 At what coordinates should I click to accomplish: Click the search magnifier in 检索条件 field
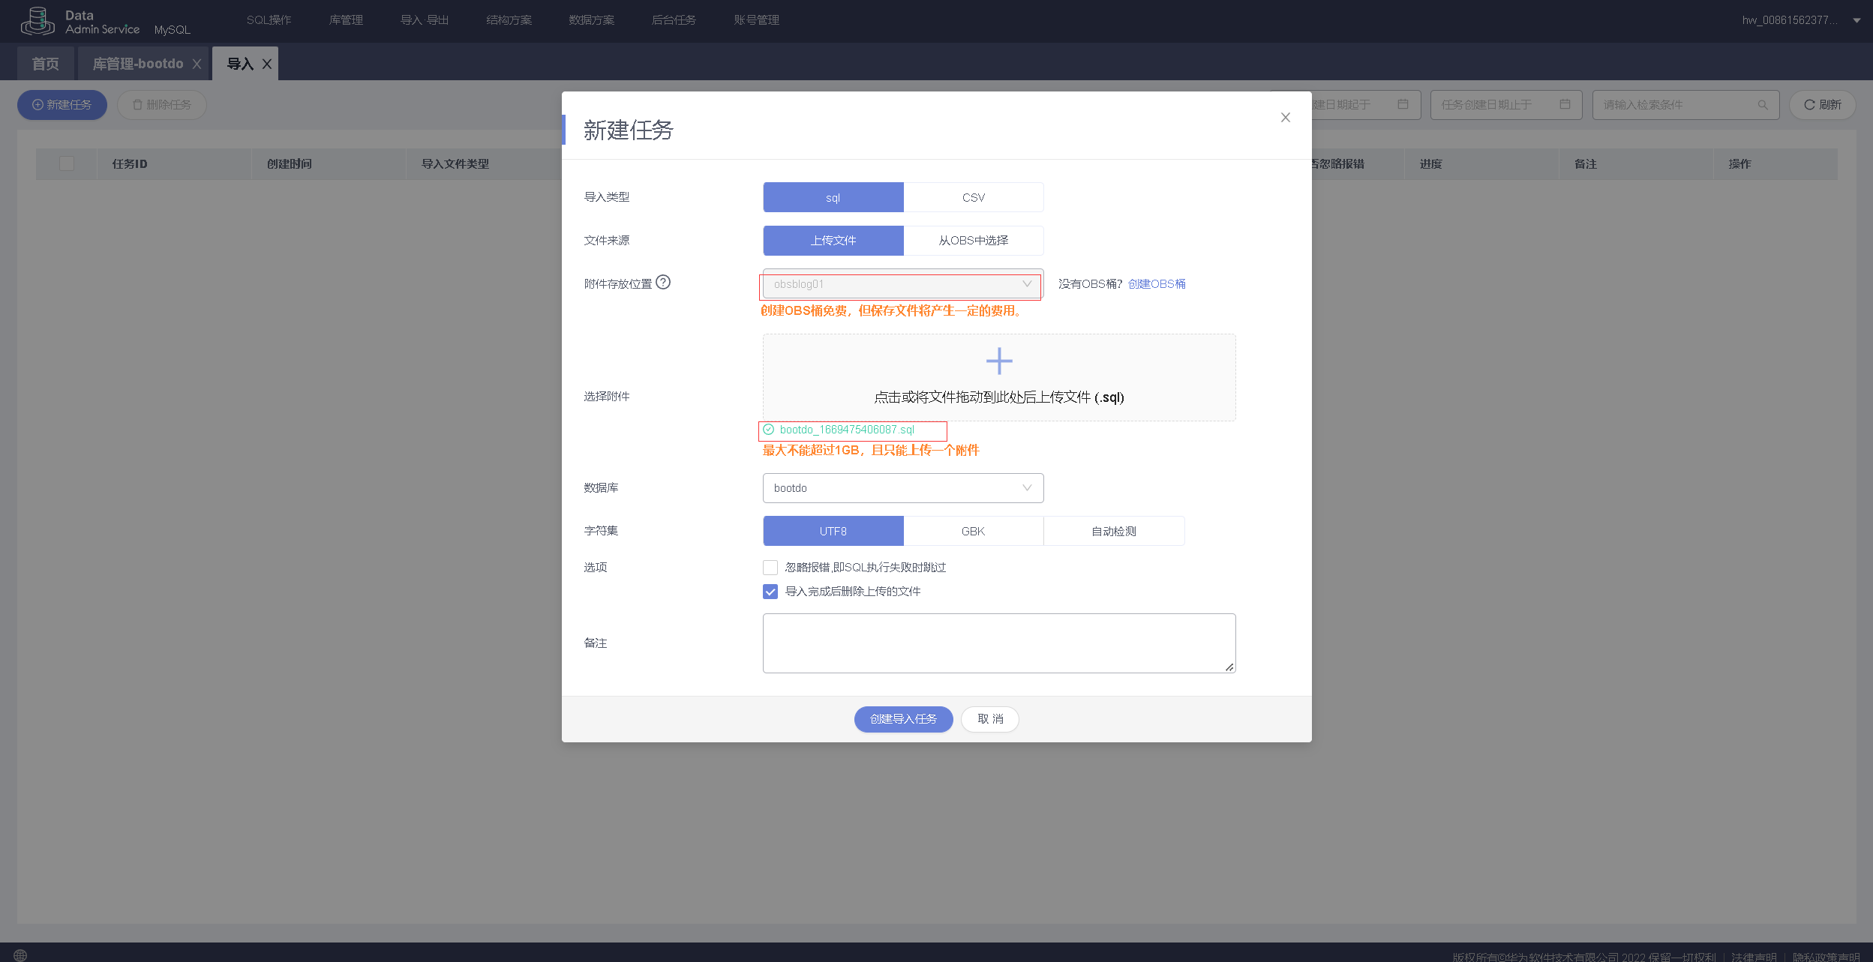1762,104
